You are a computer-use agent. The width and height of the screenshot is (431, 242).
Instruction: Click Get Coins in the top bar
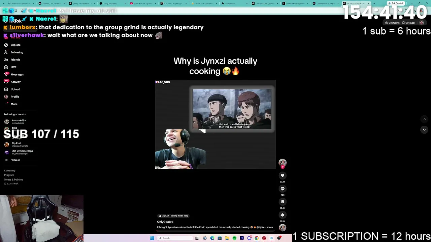(x=392, y=23)
